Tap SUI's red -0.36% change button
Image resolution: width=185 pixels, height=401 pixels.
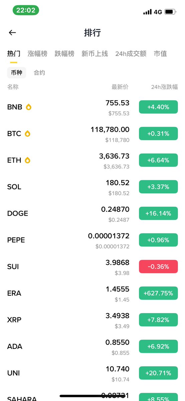pyautogui.click(x=158, y=267)
